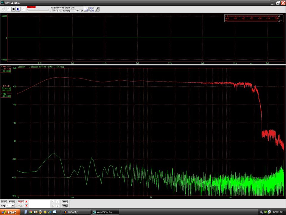Viewport: 286px width, 215px height.
Task: Click the S save button in the OVL2 row
Action: 57,206
